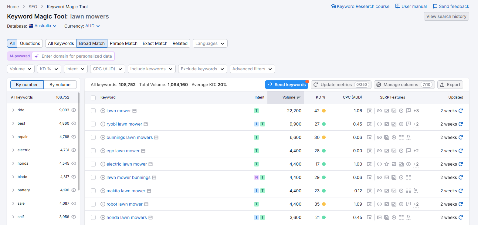Image resolution: width=478 pixels, height=225 pixels.
Task: Click the link SERP feature icon for ego lawn mower
Action: click(379, 151)
